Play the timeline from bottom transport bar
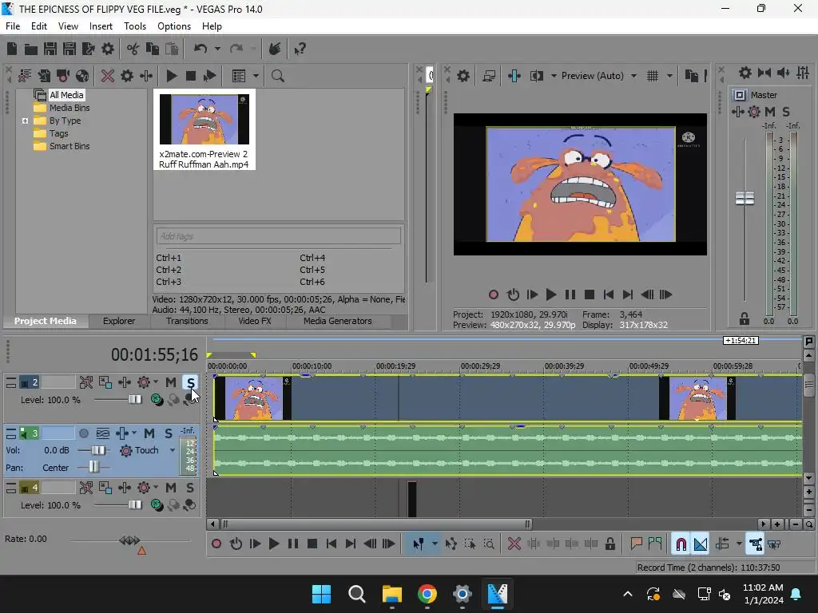 pyautogui.click(x=273, y=544)
